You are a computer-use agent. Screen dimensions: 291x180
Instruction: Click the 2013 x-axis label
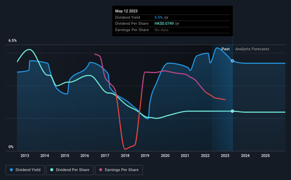(x=25, y=156)
